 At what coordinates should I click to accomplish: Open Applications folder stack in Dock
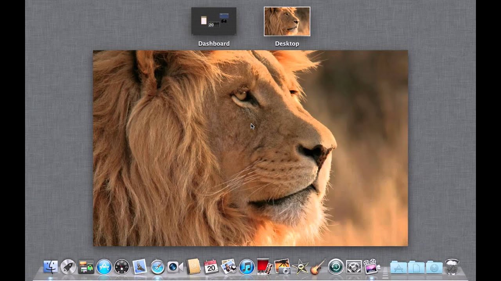pyautogui.click(x=398, y=267)
